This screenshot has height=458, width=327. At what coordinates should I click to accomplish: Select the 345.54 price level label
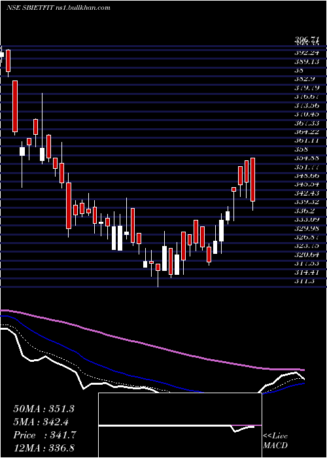coord(306,184)
